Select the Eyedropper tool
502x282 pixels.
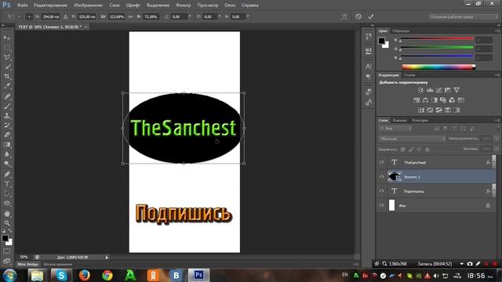(7, 86)
